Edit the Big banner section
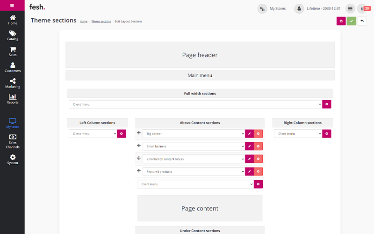 (249, 134)
